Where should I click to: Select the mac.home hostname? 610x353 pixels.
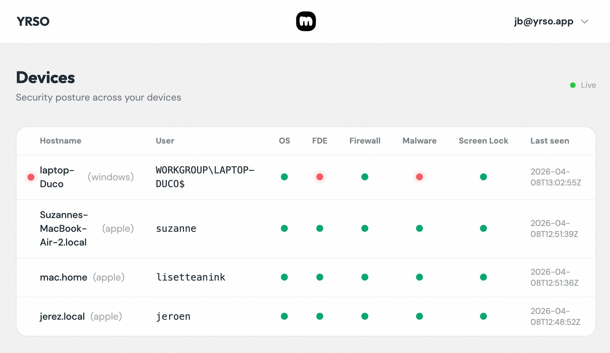click(64, 277)
